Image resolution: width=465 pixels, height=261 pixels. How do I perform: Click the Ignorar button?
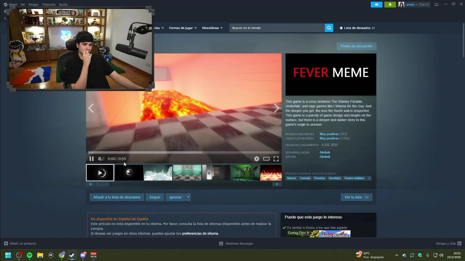point(175,197)
